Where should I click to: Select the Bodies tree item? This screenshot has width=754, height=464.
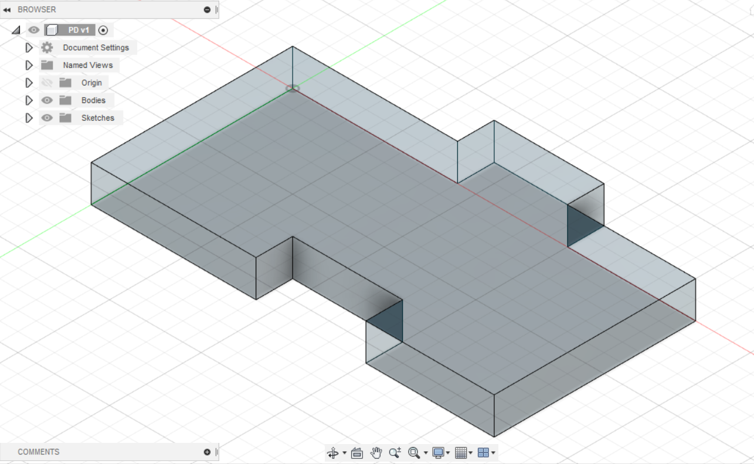point(93,100)
